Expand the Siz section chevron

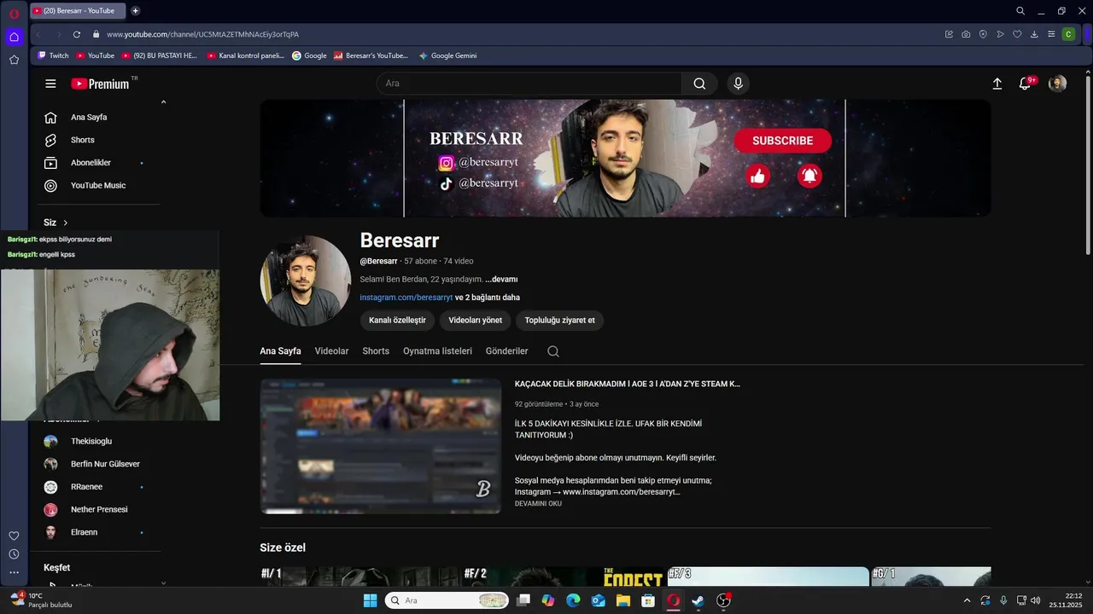click(65, 223)
